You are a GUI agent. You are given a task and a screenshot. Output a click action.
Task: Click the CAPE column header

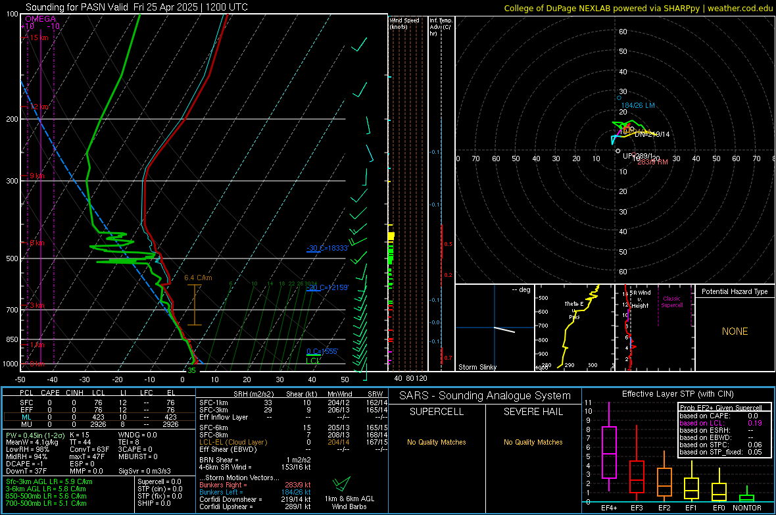point(50,393)
